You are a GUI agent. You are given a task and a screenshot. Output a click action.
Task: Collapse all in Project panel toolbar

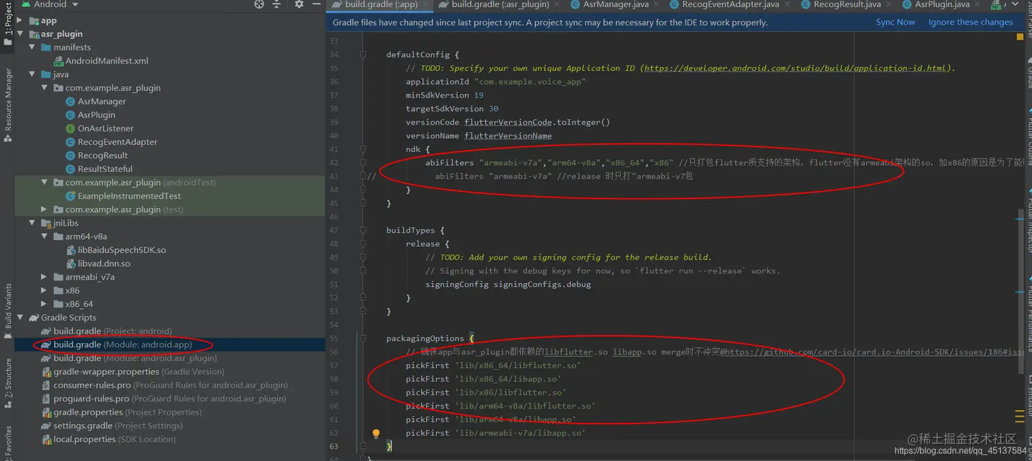coord(276,4)
